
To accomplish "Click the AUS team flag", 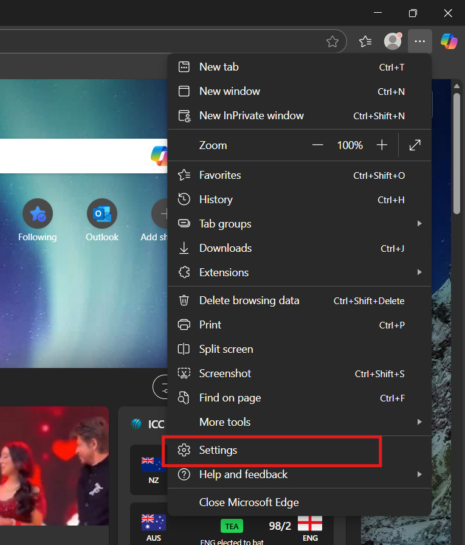I will point(154,522).
